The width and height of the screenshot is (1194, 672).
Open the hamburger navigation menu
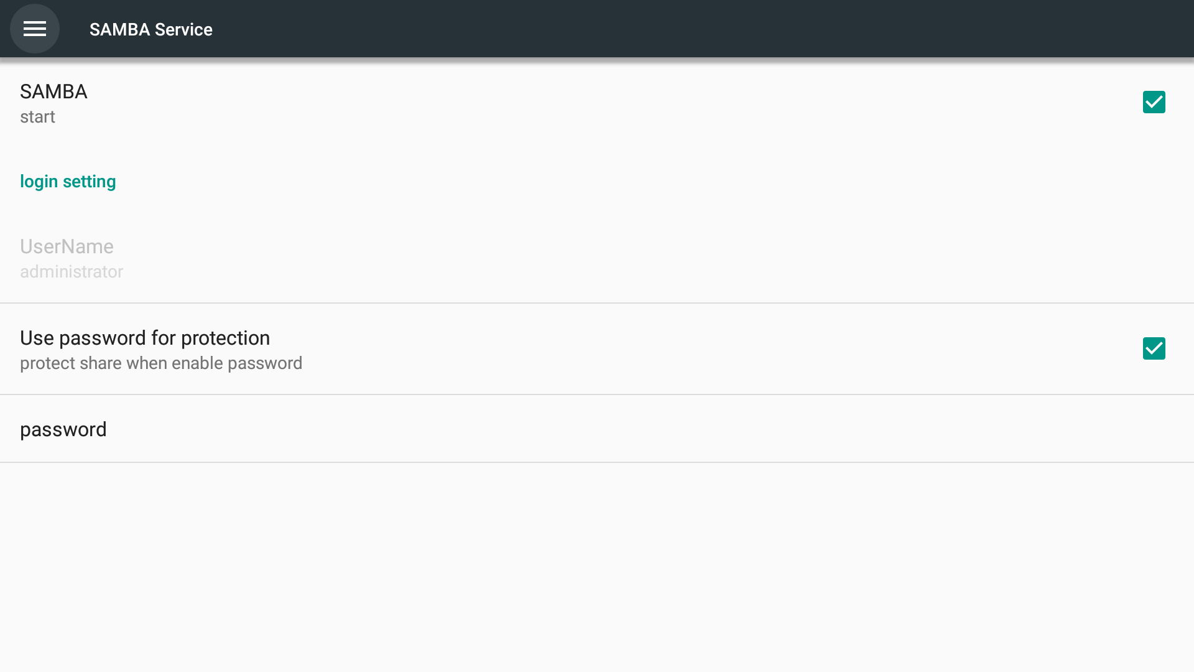point(35,29)
